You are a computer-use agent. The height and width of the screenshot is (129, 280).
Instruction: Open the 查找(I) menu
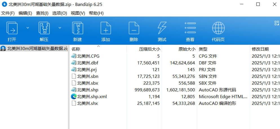42,13
